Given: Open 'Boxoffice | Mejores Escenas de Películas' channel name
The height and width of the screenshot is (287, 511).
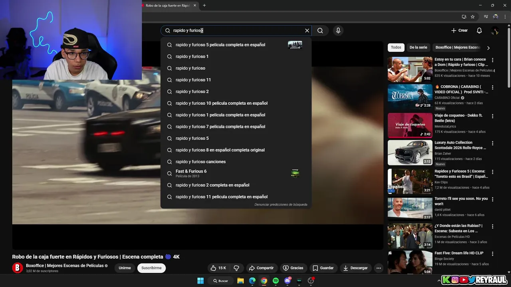Looking at the screenshot, I should [65, 265].
